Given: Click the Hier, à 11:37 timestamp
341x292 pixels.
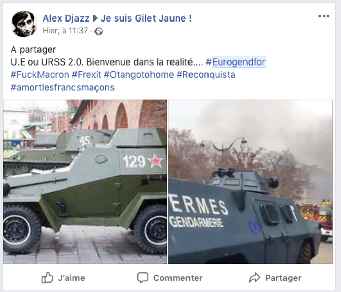Looking at the screenshot, I should coord(65,31).
